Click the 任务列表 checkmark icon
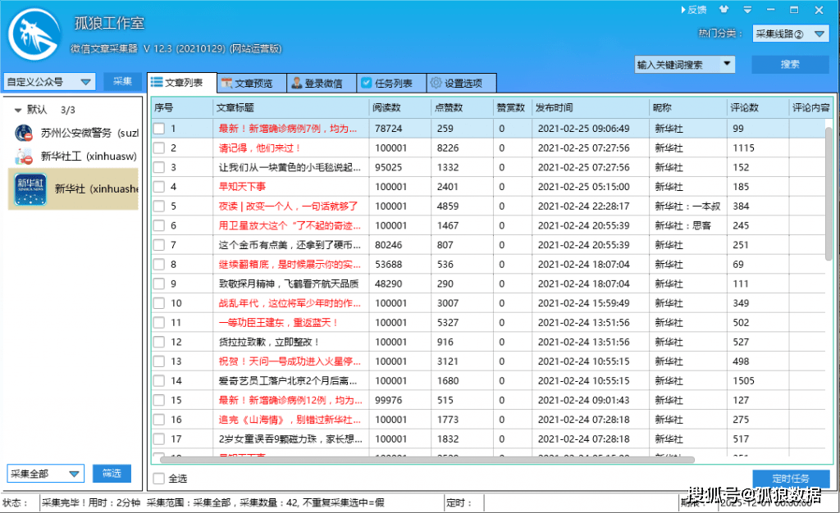Image resolution: width=840 pixels, height=513 pixels. [367, 83]
